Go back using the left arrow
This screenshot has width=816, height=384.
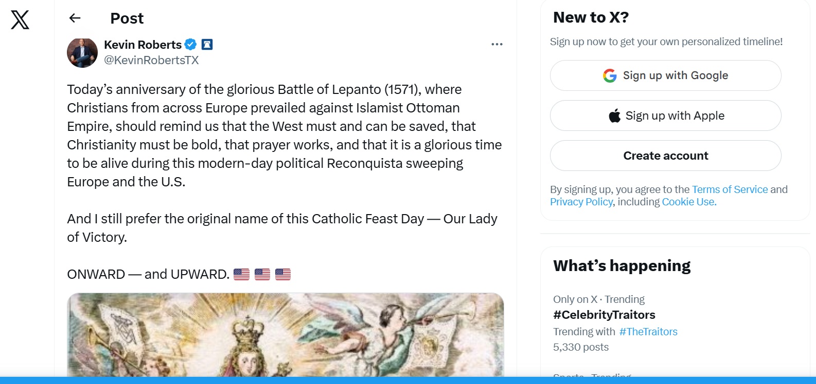pos(75,18)
